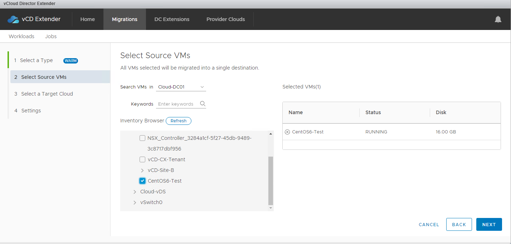
Task: Click the notifications bell icon
Action: [498, 19]
